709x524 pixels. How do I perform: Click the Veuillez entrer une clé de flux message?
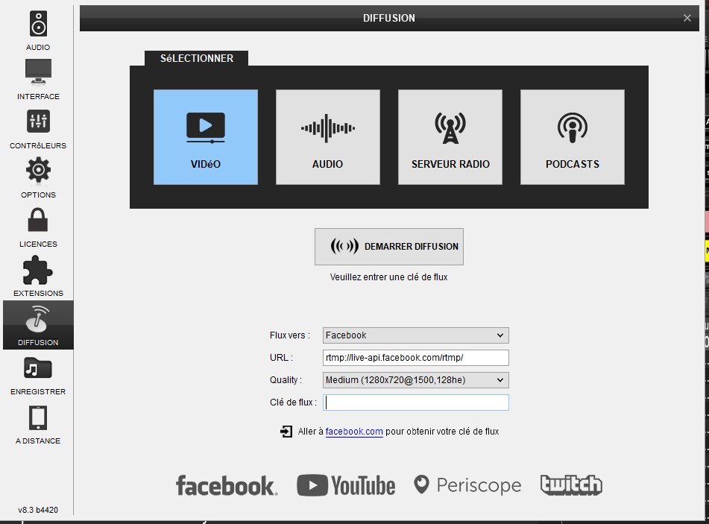[389, 277]
